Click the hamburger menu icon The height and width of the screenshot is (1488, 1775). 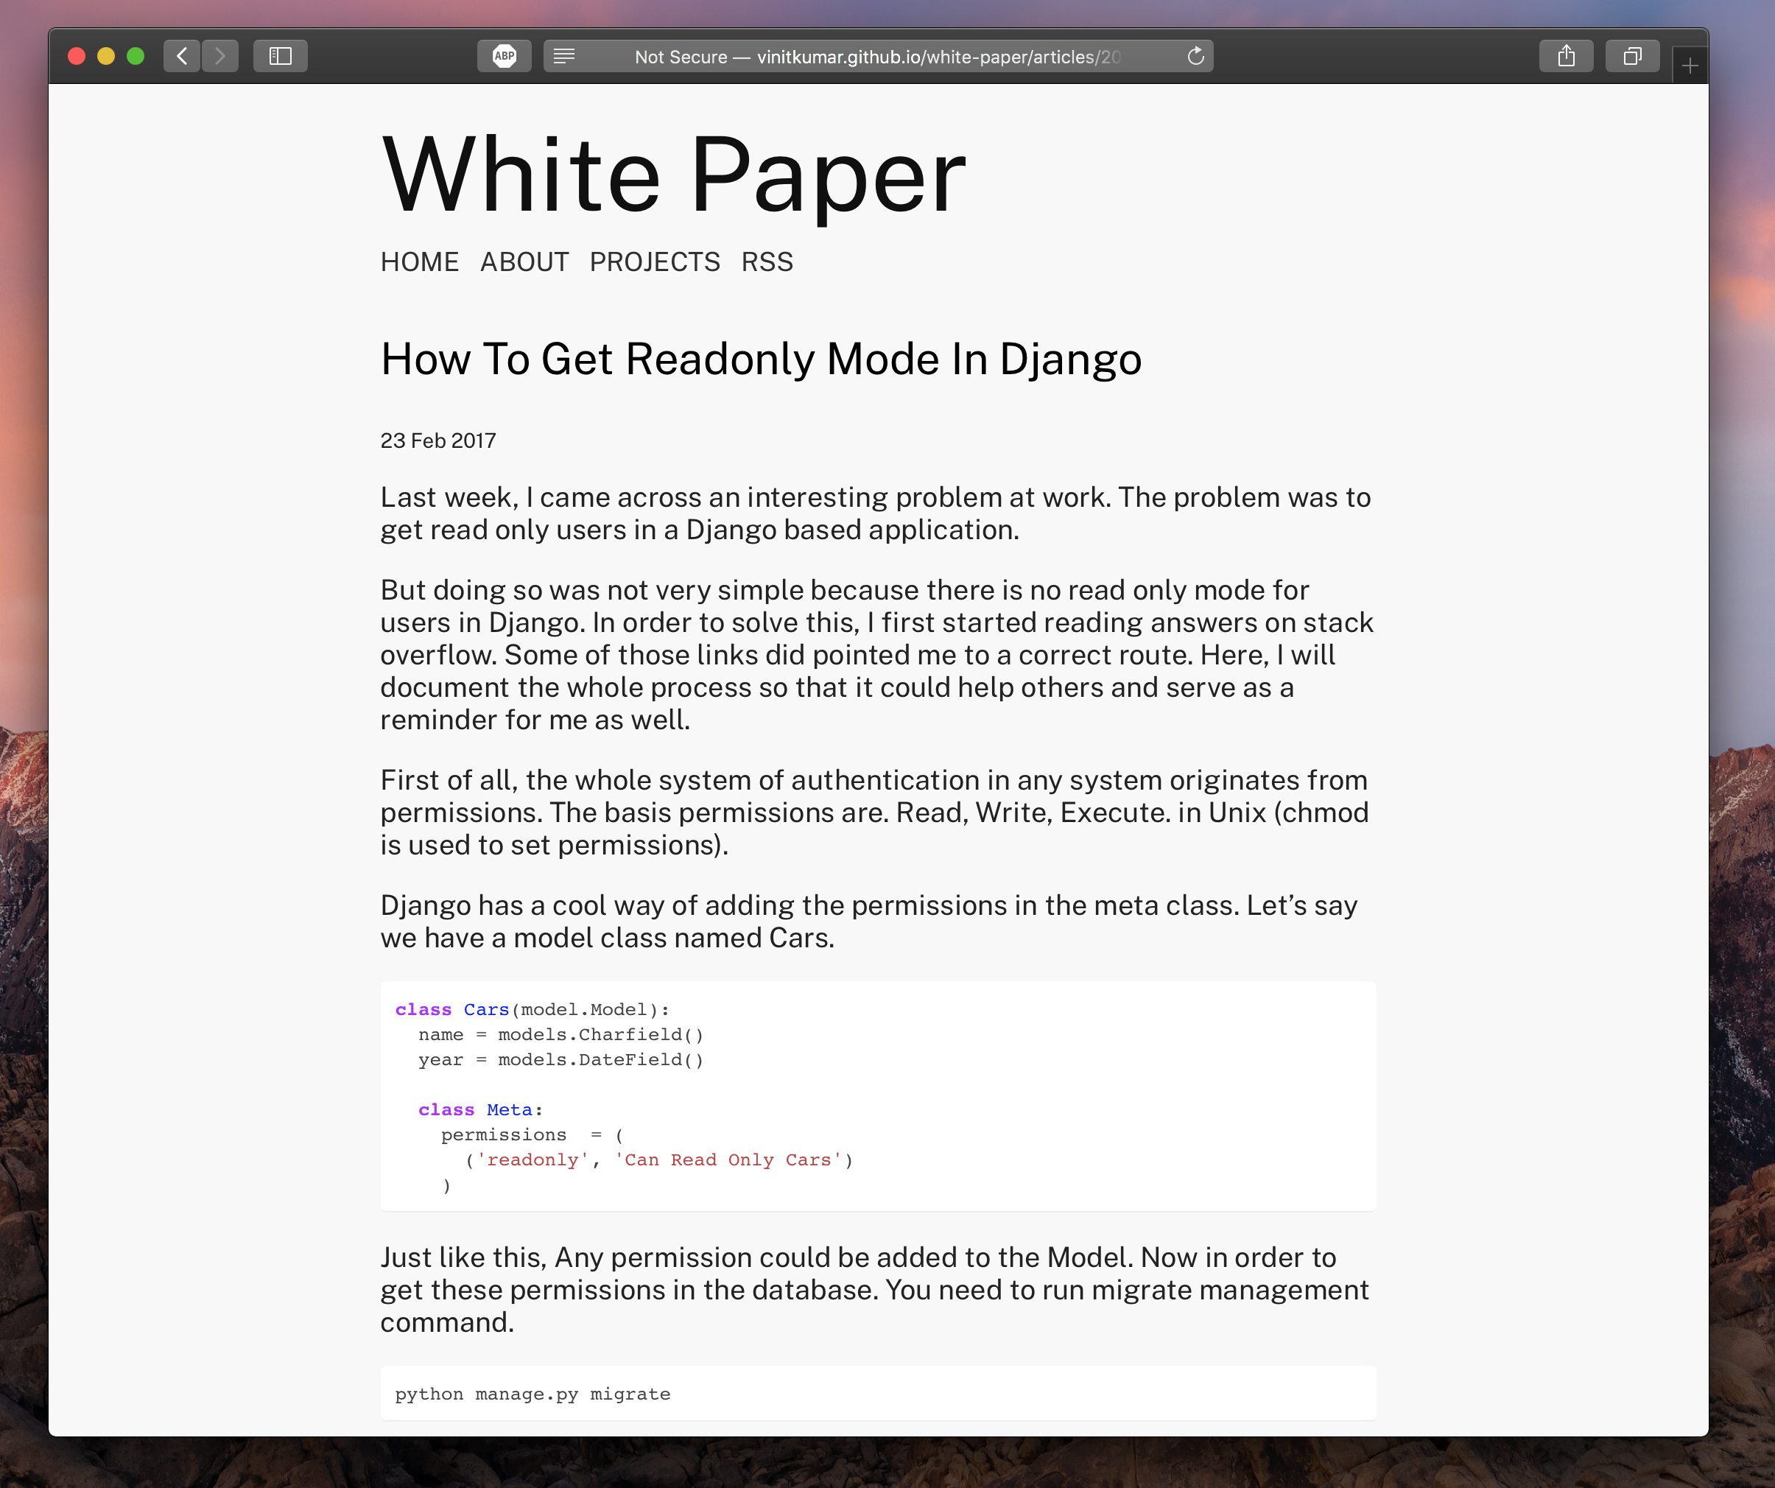tap(565, 56)
